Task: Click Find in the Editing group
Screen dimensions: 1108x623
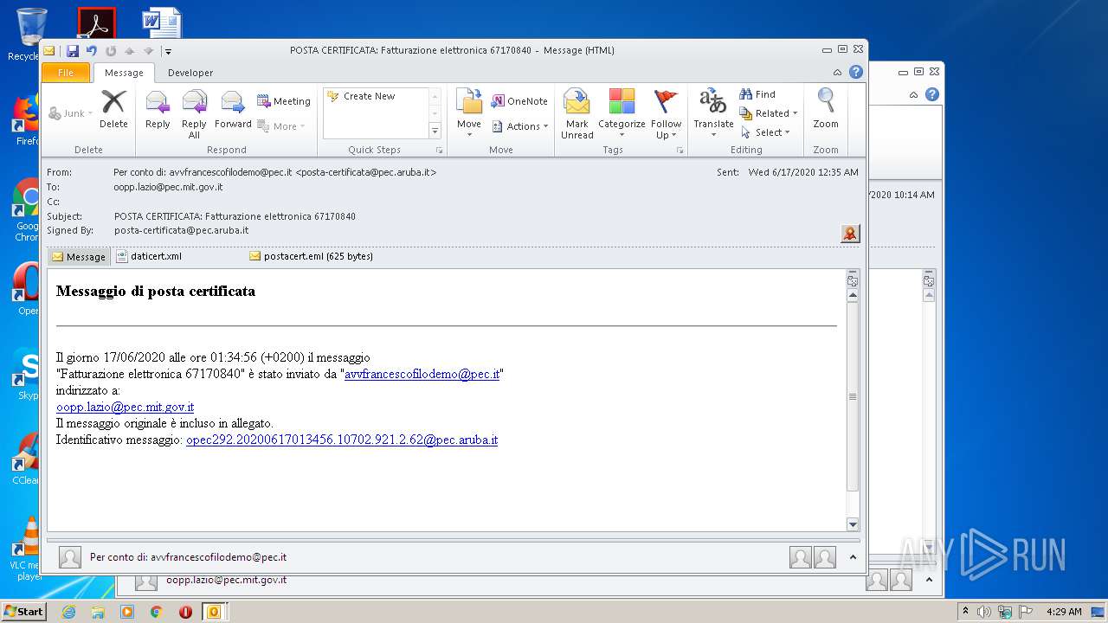Action: 757,94
